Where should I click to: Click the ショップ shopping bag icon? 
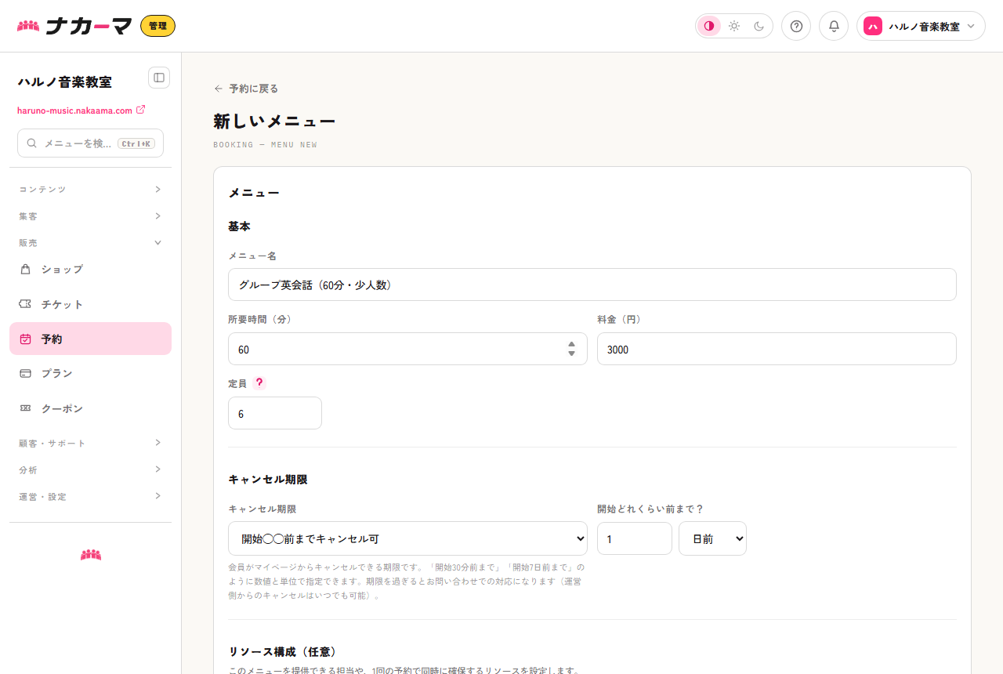pos(26,270)
